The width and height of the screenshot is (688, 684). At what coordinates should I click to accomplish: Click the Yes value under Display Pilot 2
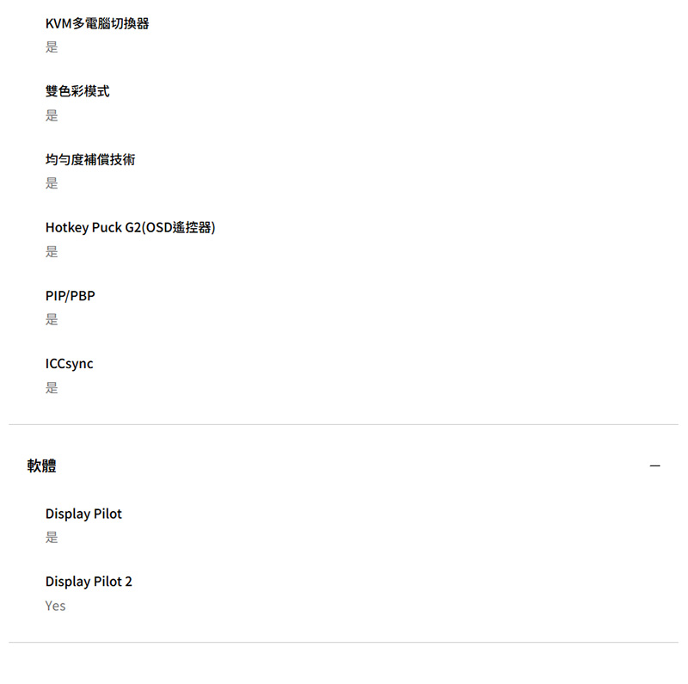pos(55,606)
